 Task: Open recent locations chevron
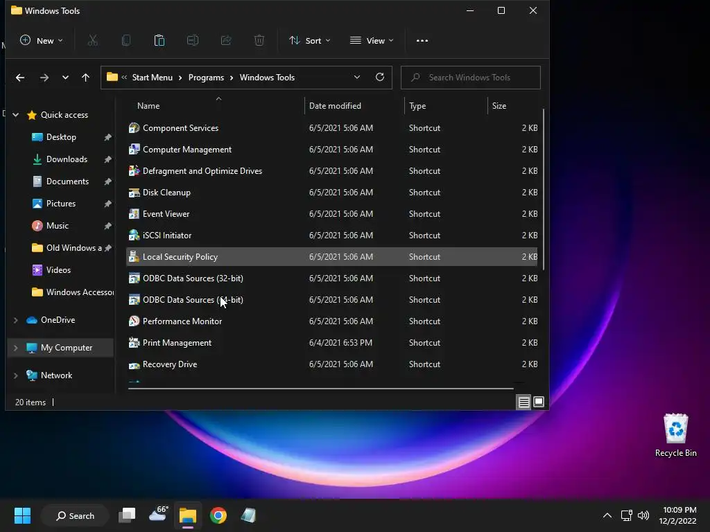(65, 78)
